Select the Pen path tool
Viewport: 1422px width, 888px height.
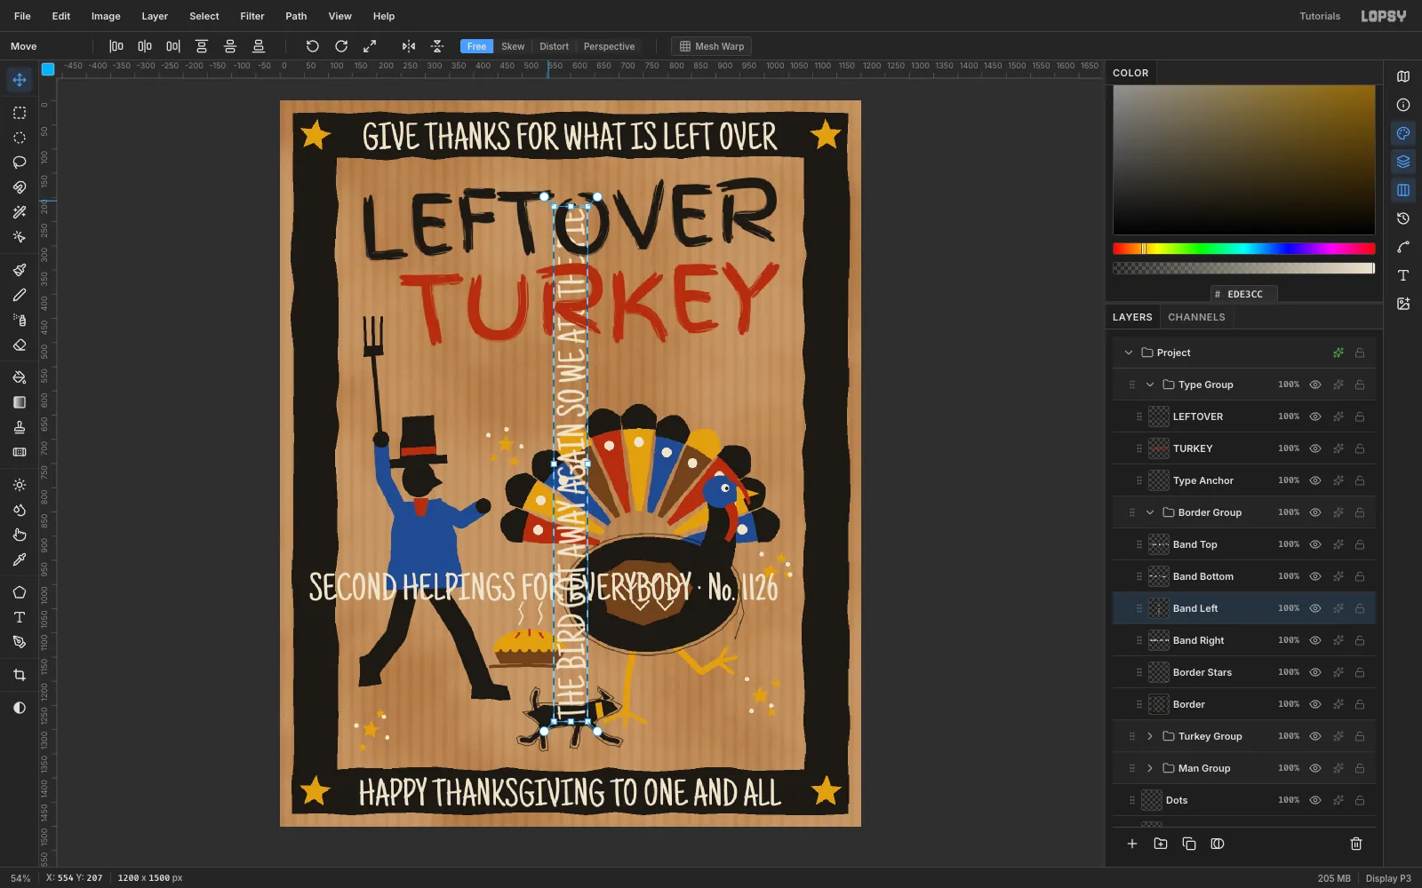pos(20,642)
